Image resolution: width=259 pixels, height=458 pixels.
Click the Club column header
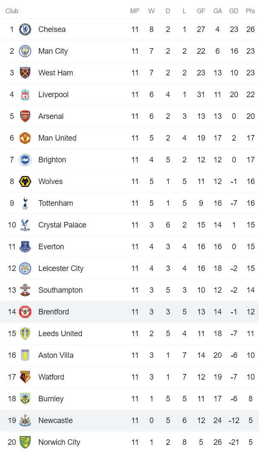[x=12, y=11]
